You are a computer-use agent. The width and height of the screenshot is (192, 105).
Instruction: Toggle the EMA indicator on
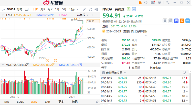(34, 102)
